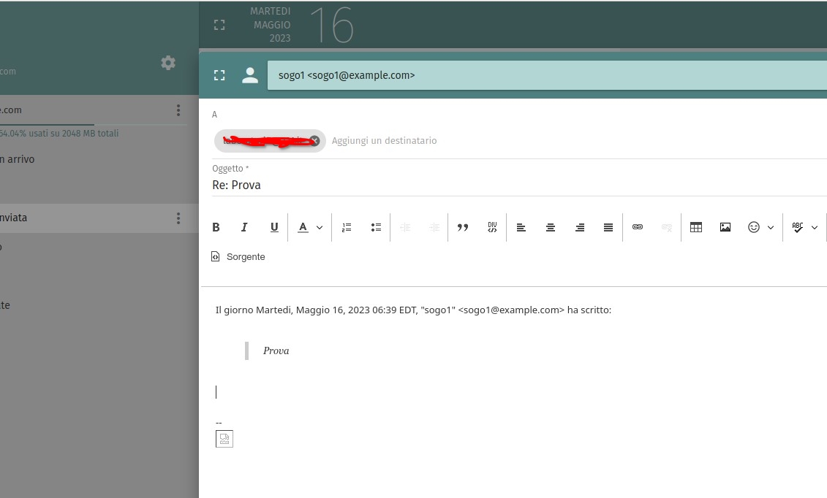The image size is (827, 498).
Task: Remove the recipient chip
Action: 314,141
